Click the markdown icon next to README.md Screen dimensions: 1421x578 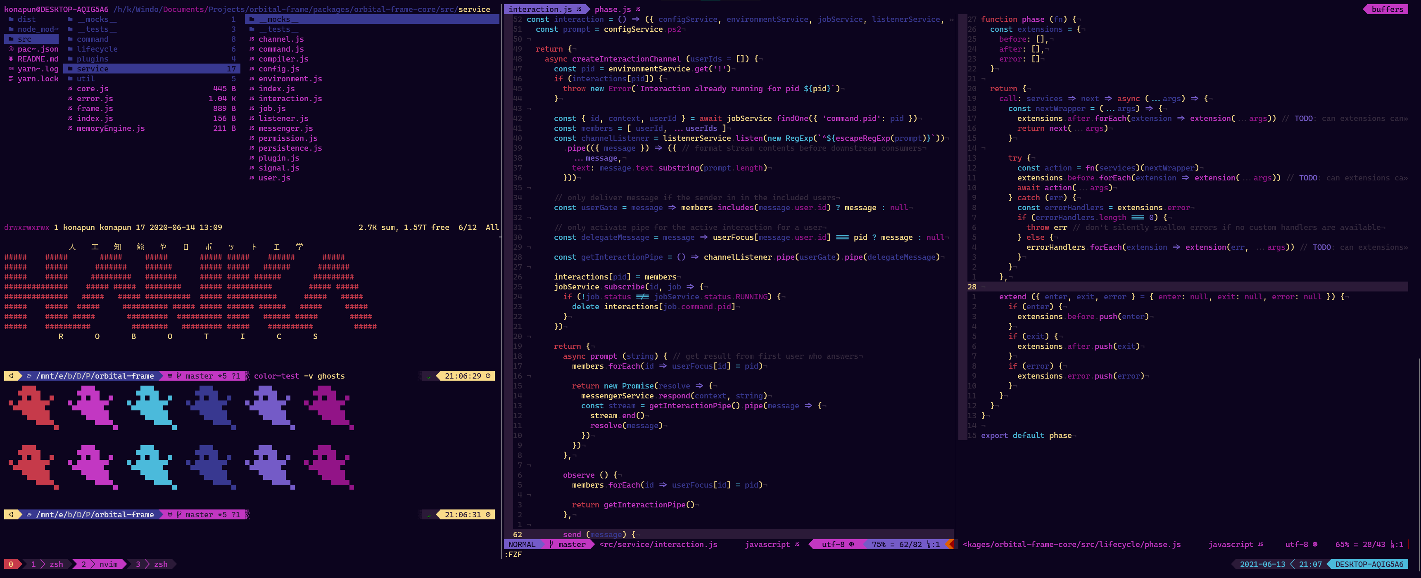tap(11, 59)
